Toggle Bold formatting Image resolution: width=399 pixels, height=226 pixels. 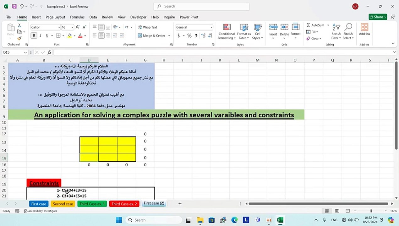pos(34,36)
